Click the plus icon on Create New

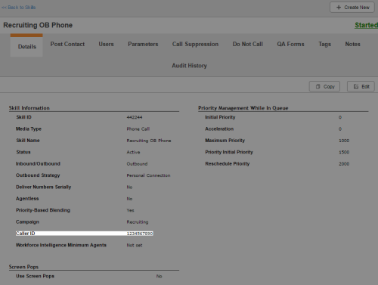(x=339, y=8)
